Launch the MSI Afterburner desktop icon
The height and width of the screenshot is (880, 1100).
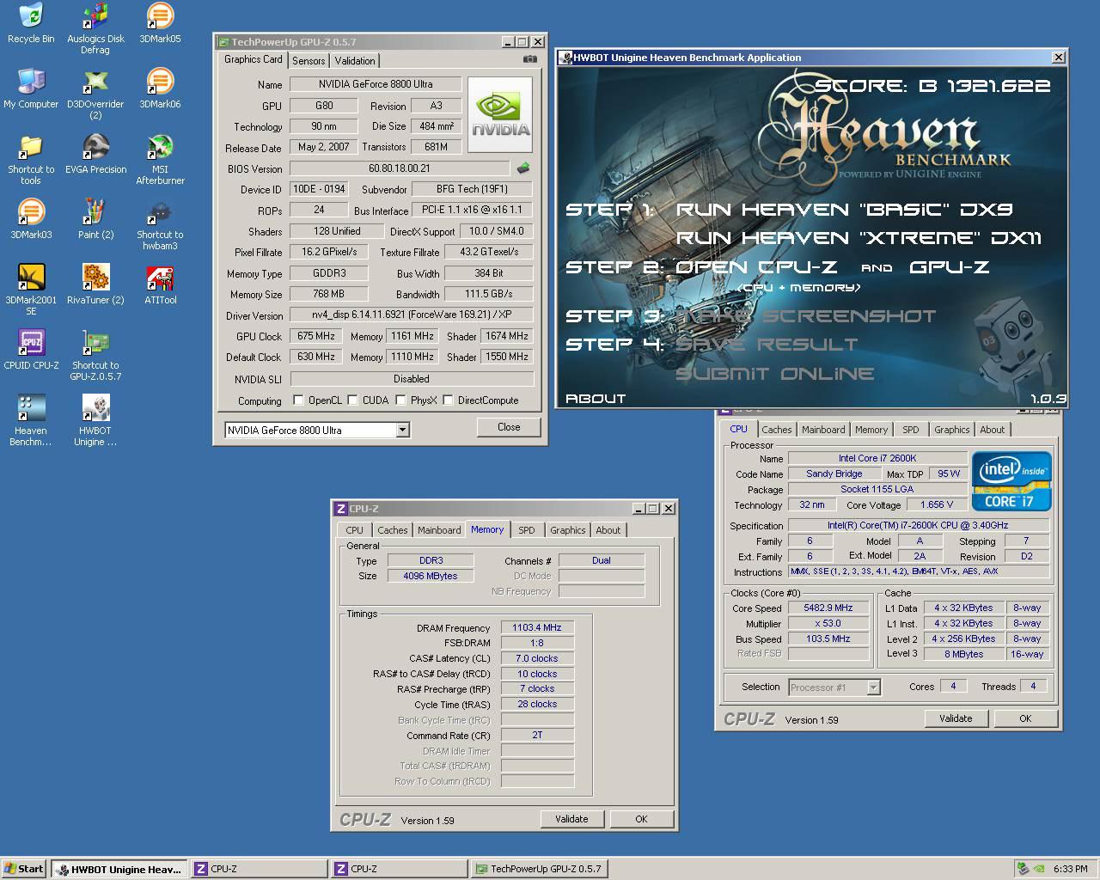click(160, 159)
